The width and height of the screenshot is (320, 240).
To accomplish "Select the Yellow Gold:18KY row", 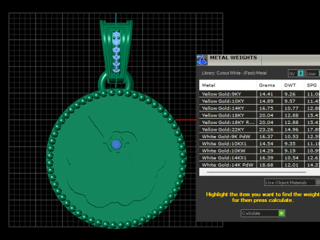I will click(x=259, y=115).
